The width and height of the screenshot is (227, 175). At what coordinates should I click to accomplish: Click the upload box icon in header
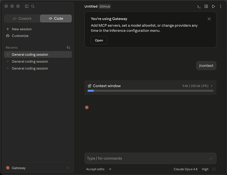point(206,6)
